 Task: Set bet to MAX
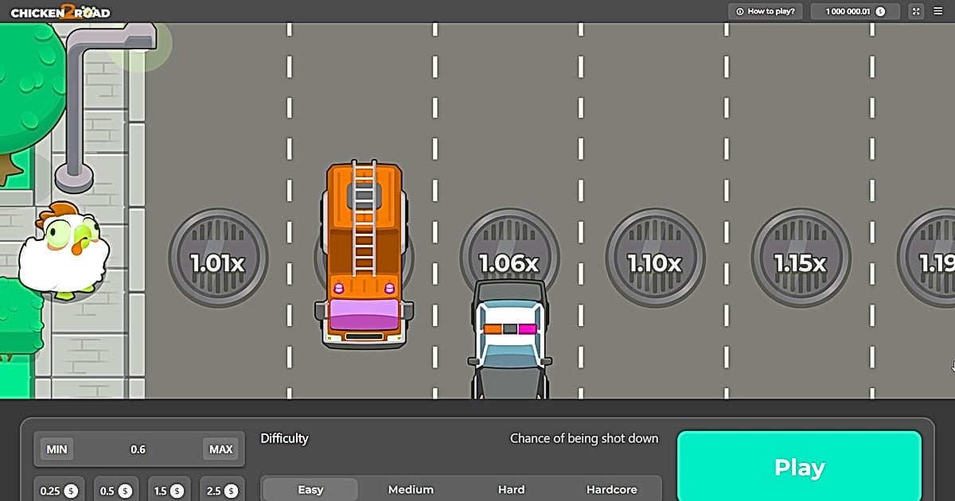pos(220,449)
